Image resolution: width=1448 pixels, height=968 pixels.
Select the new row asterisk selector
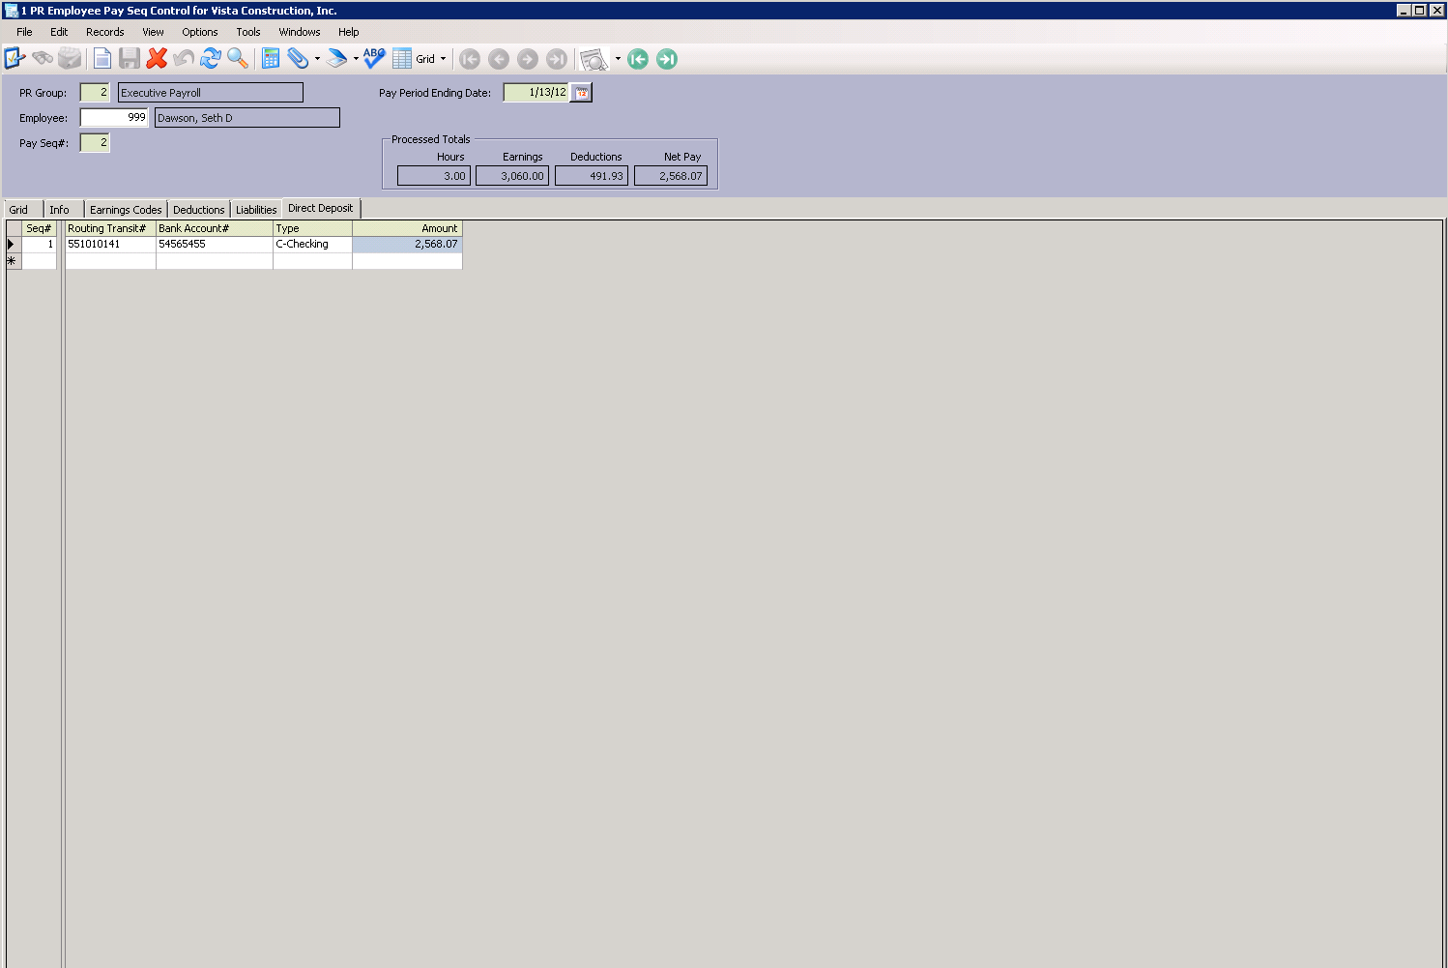14,261
